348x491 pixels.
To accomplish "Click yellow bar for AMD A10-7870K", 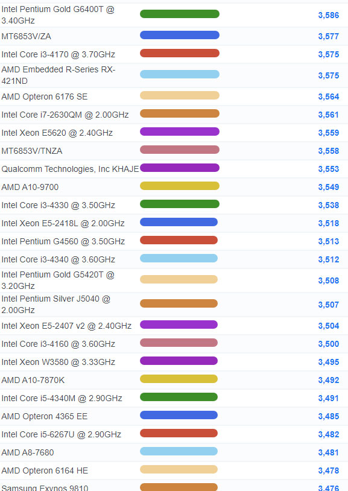I will point(179,379).
